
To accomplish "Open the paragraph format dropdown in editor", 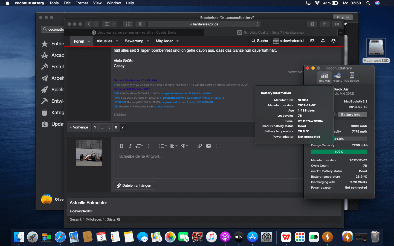I will [185, 146].
